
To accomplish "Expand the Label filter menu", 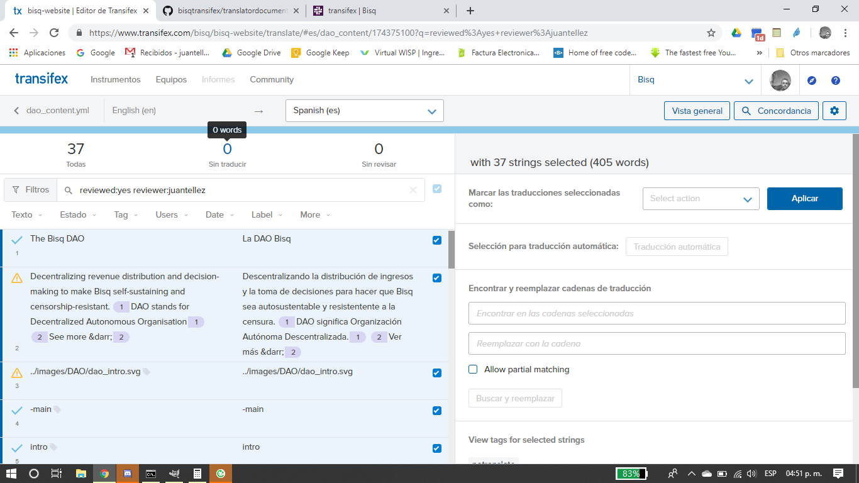I will click(267, 214).
